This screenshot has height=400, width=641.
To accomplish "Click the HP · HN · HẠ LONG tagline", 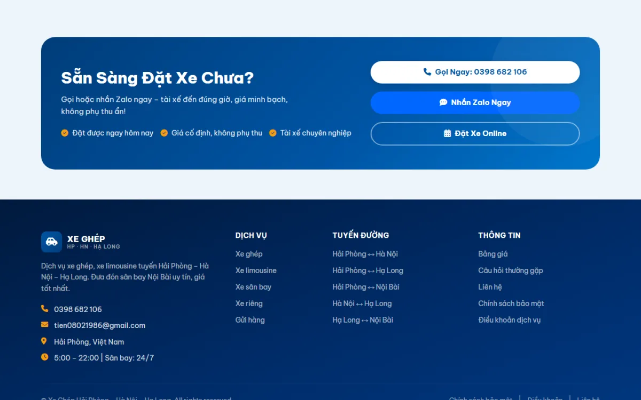I will [93, 247].
